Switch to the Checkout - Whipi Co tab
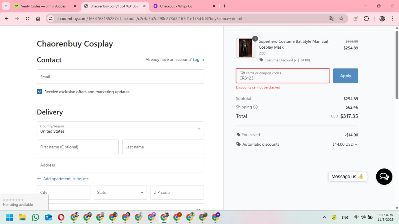Image resolution: width=399 pixels, height=224 pixels. click(176, 6)
